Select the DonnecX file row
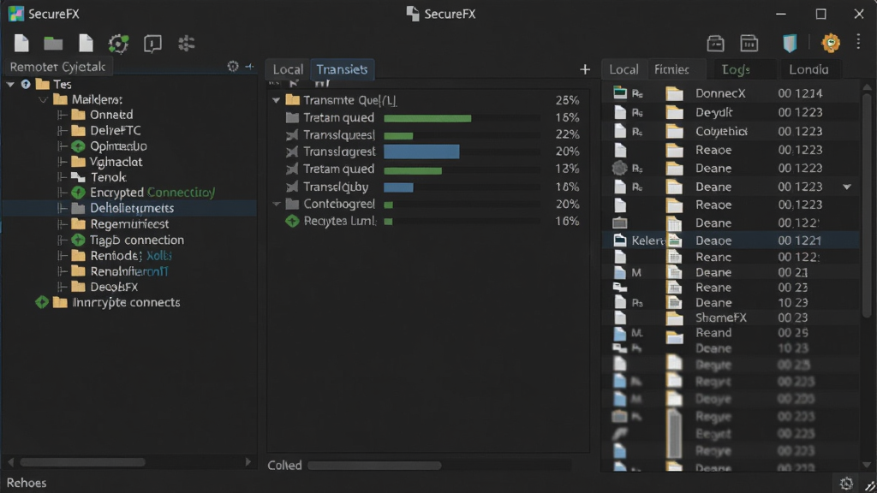 [731, 93]
